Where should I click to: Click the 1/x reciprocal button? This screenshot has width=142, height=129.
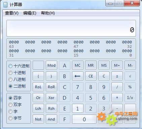(130, 98)
